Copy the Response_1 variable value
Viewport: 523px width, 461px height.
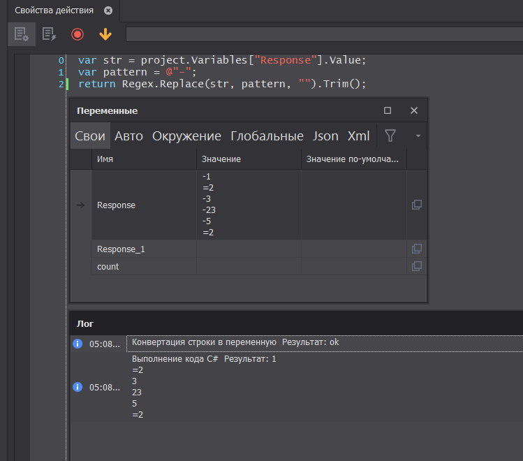(x=416, y=249)
